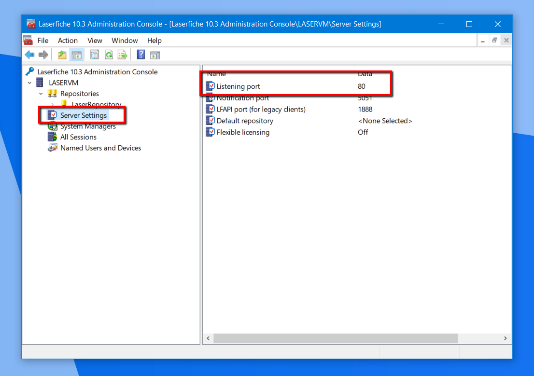
Task: Click the LFAPI port row icon
Action: [210, 109]
